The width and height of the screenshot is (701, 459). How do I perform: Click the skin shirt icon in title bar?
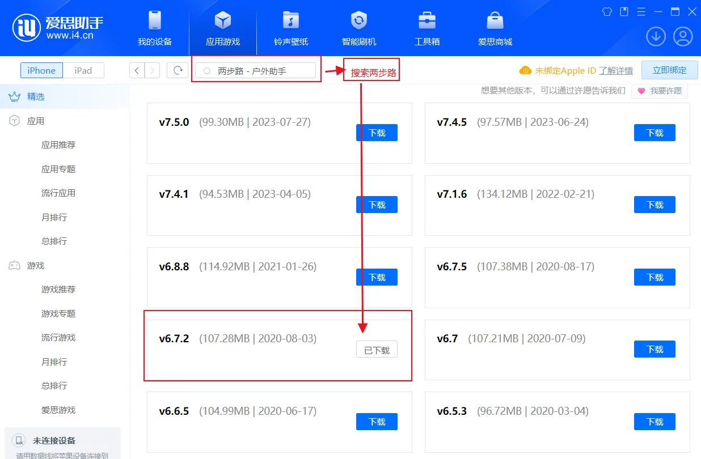pyautogui.click(x=607, y=11)
